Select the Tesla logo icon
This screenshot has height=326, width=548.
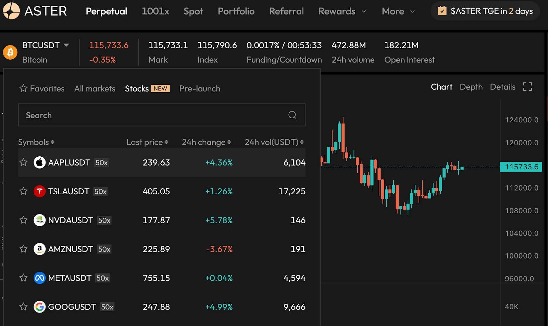[x=39, y=191]
